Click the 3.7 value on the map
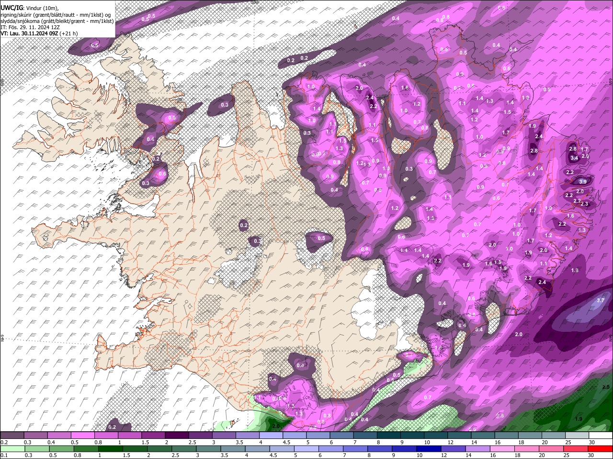This screenshot has width=613, height=459. 601,300
